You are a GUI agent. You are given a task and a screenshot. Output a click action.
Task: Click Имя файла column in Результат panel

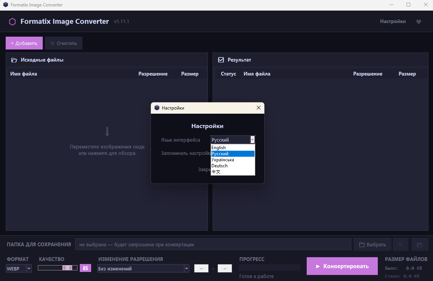click(x=257, y=74)
